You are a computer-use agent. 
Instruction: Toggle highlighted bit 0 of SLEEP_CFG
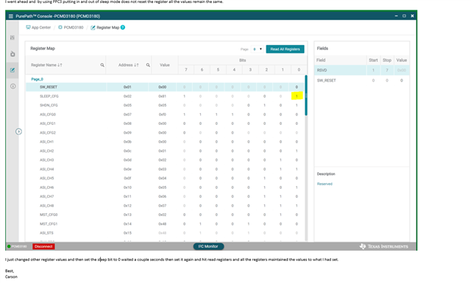point(297,96)
